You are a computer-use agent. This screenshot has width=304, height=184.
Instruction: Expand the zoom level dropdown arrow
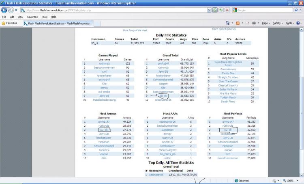[298, 181]
